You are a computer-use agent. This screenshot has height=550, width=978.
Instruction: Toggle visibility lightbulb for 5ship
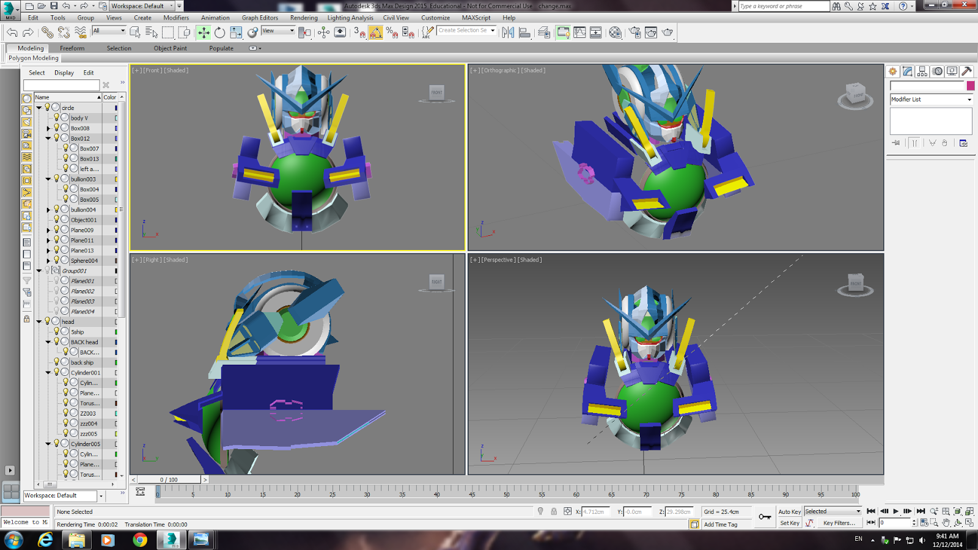coord(56,331)
